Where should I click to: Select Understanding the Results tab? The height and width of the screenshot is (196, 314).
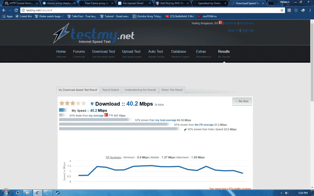pyautogui.click(x=140, y=90)
